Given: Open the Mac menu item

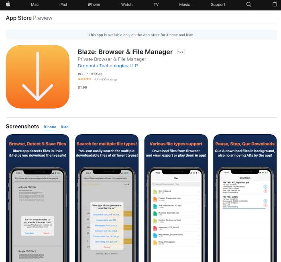Looking at the screenshot, I should (35, 4).
